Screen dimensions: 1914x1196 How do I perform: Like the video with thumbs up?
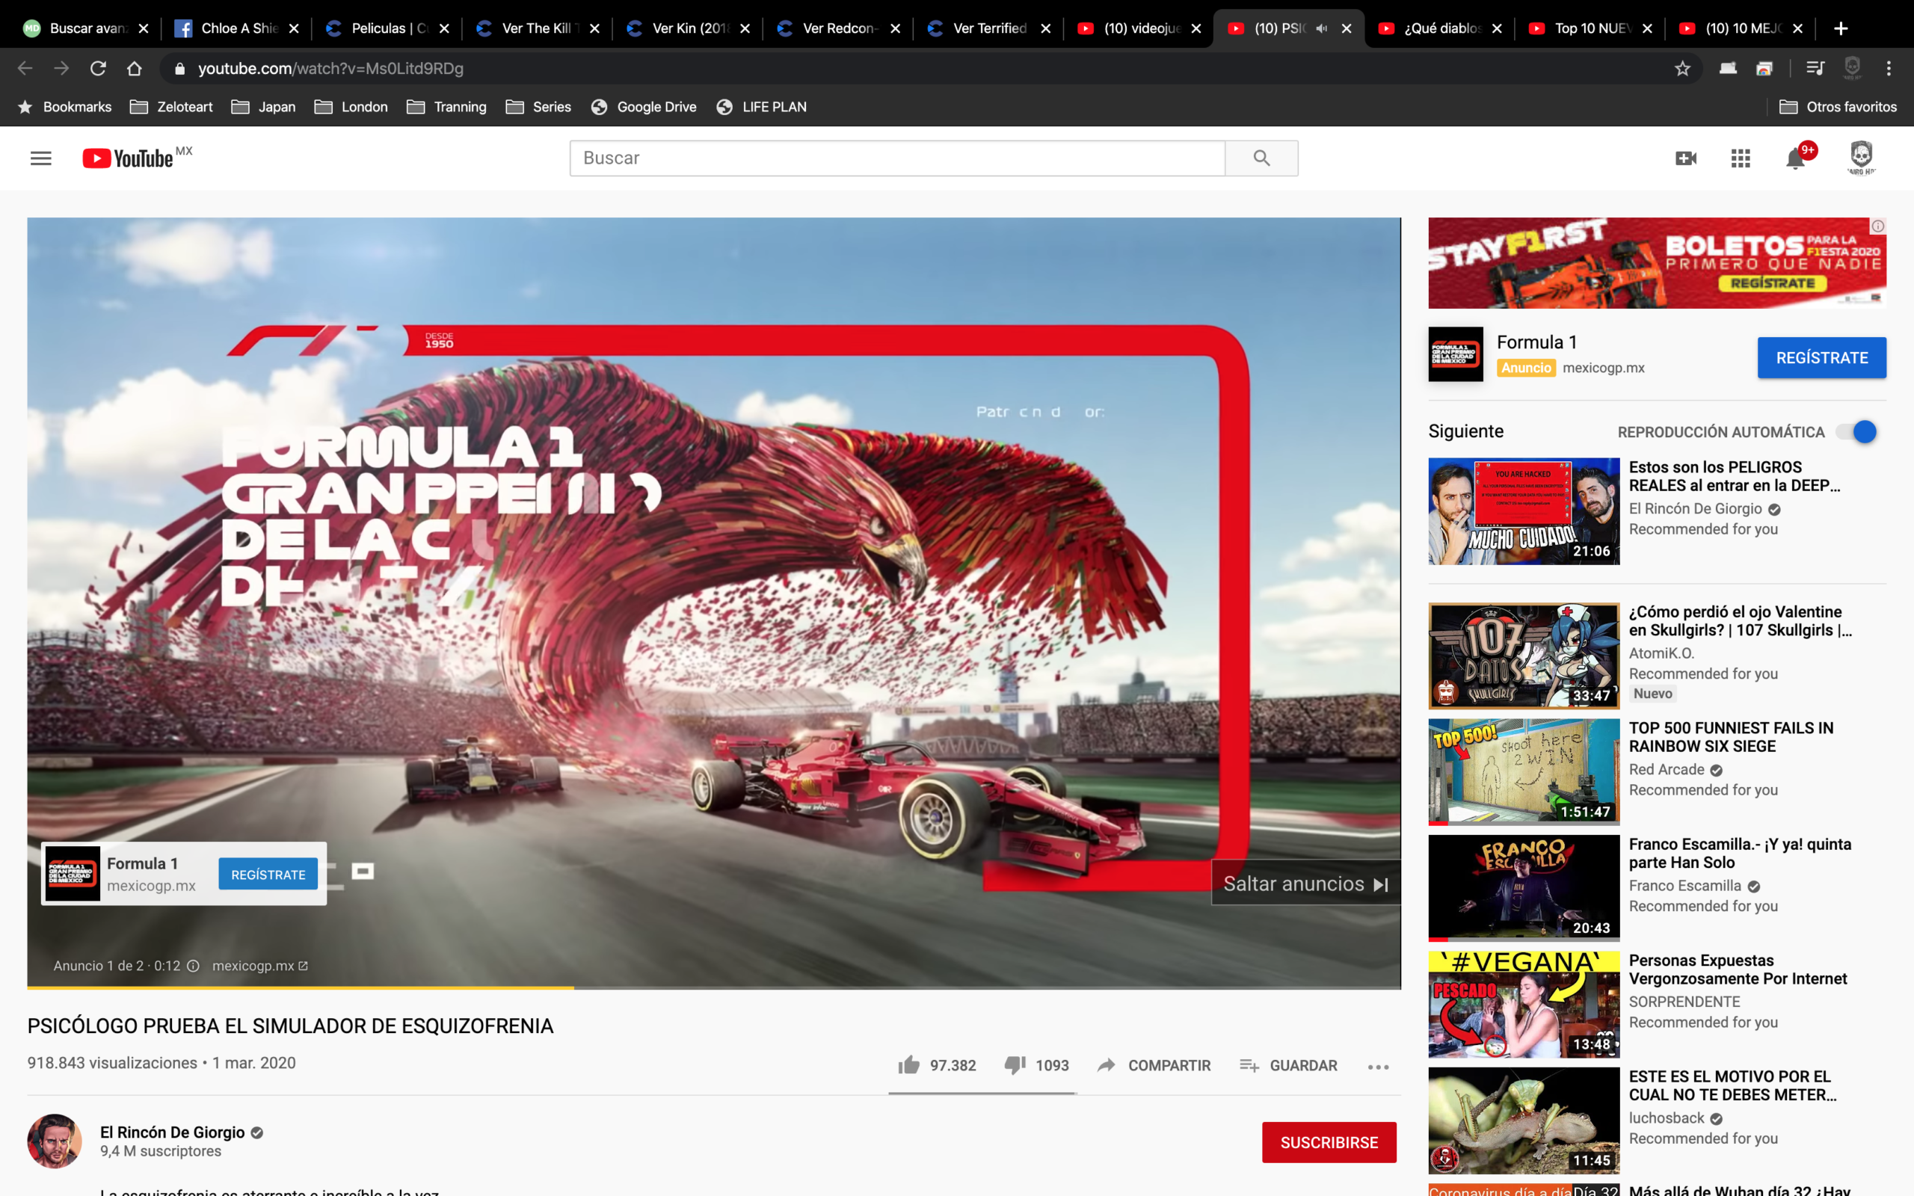click(x=908, y=1064)
